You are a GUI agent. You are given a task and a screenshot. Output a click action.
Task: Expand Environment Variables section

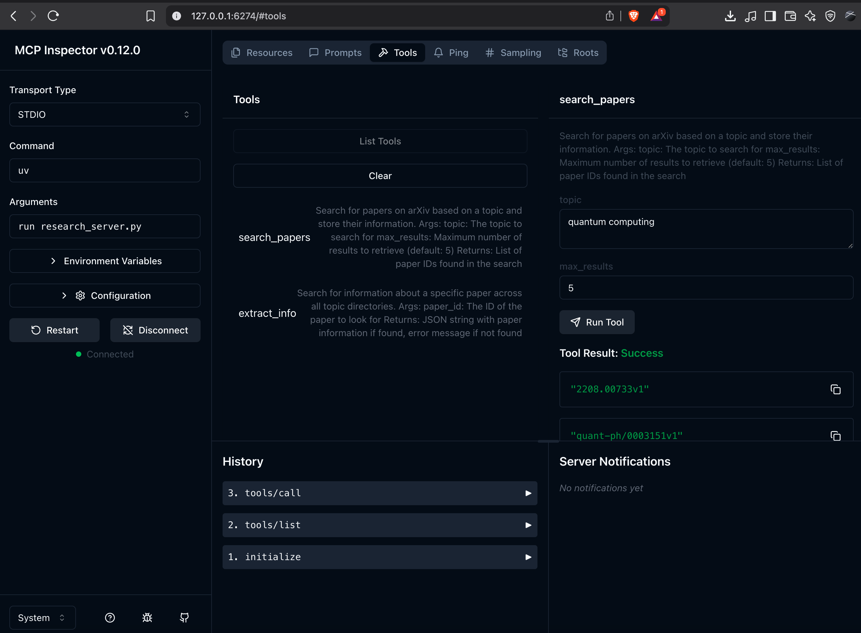pos(105,261)
